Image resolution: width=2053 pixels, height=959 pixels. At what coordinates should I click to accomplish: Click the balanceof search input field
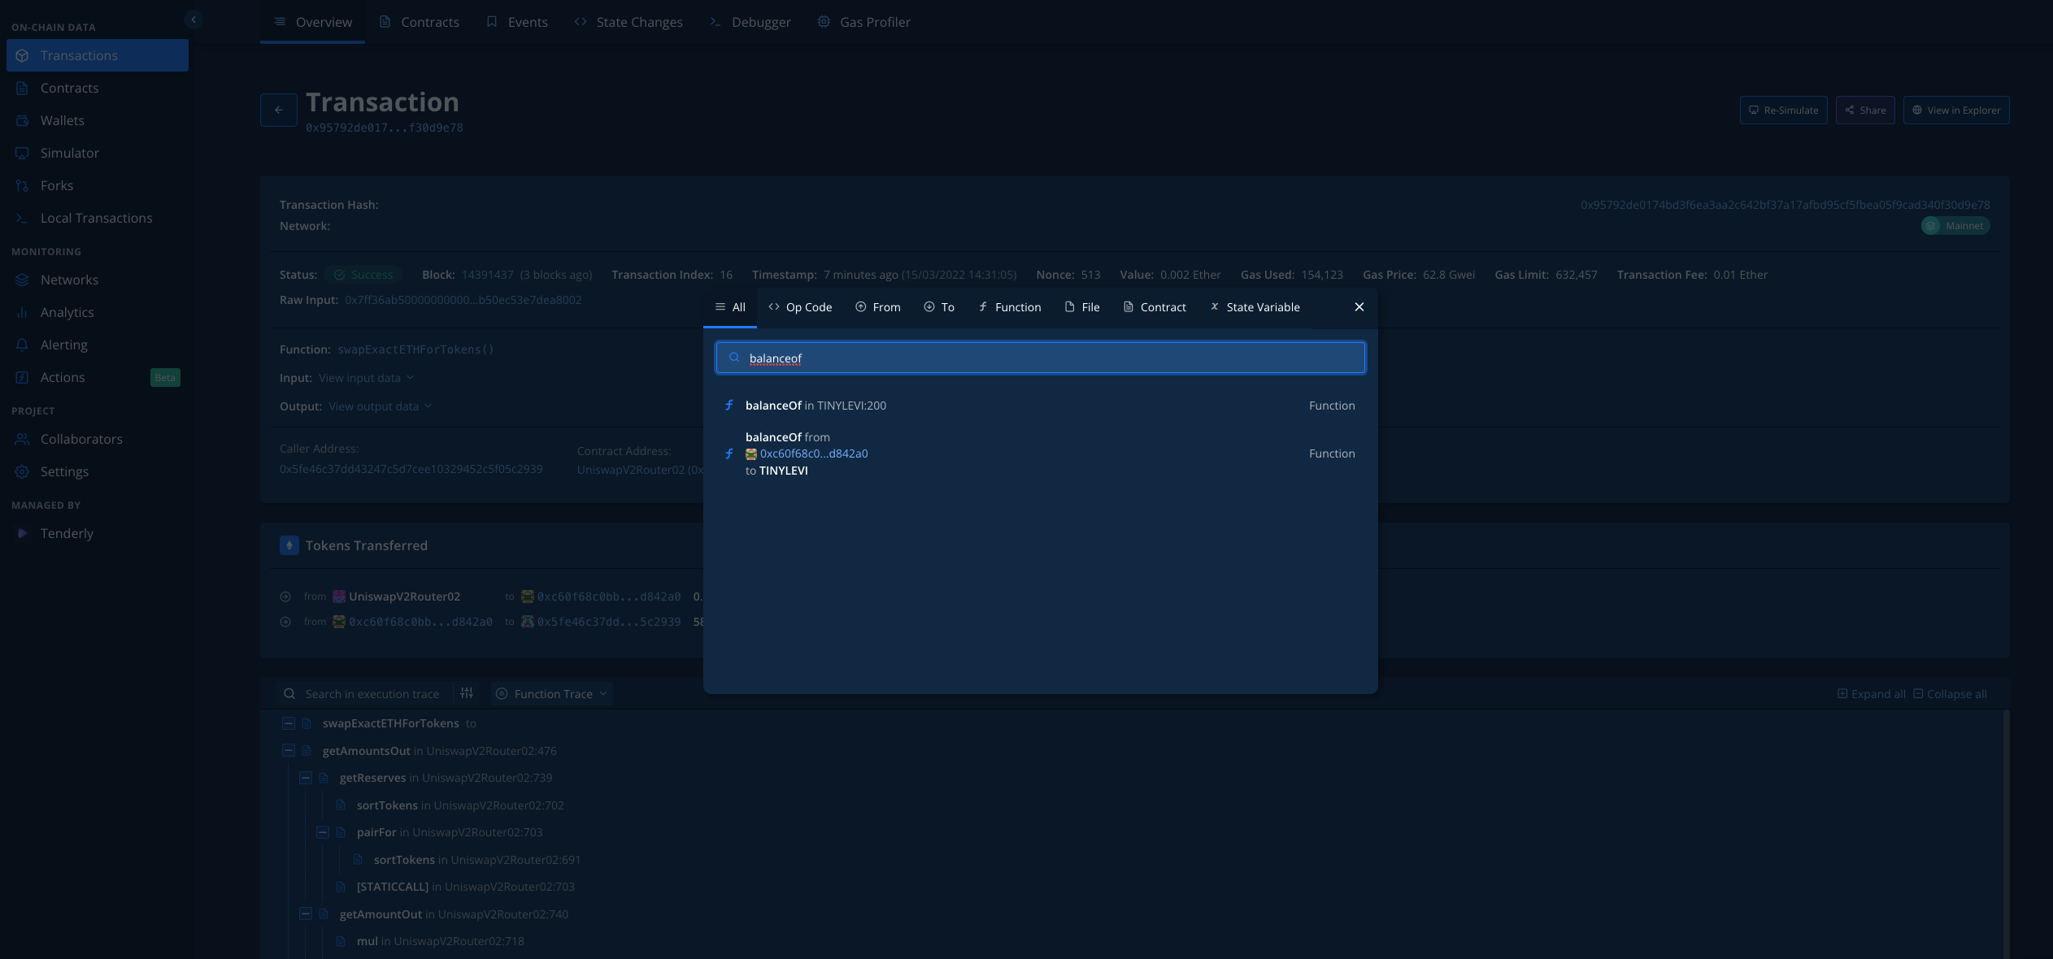pyautogui.click(x=1040, y=358)
